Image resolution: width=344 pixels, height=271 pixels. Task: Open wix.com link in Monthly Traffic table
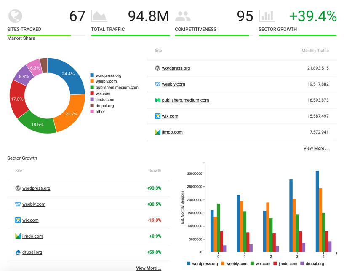pyautogui.click(x=170, y=116)
